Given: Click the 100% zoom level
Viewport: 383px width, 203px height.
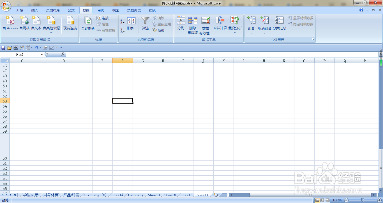Looking at the screenshot, I should pos(337,200).
